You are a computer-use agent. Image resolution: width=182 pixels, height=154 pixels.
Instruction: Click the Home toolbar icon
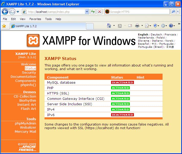pos(109,26)
